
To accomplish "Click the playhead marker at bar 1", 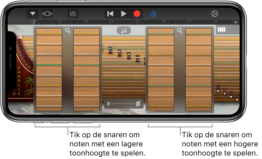I will pyautogui.click(x=34, y=22).
